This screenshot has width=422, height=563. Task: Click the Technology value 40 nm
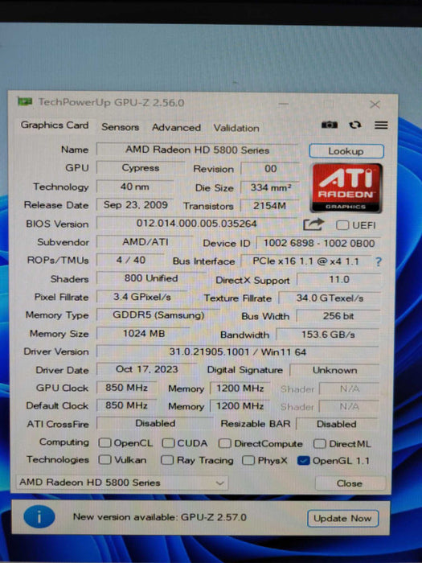click(134, 187)
